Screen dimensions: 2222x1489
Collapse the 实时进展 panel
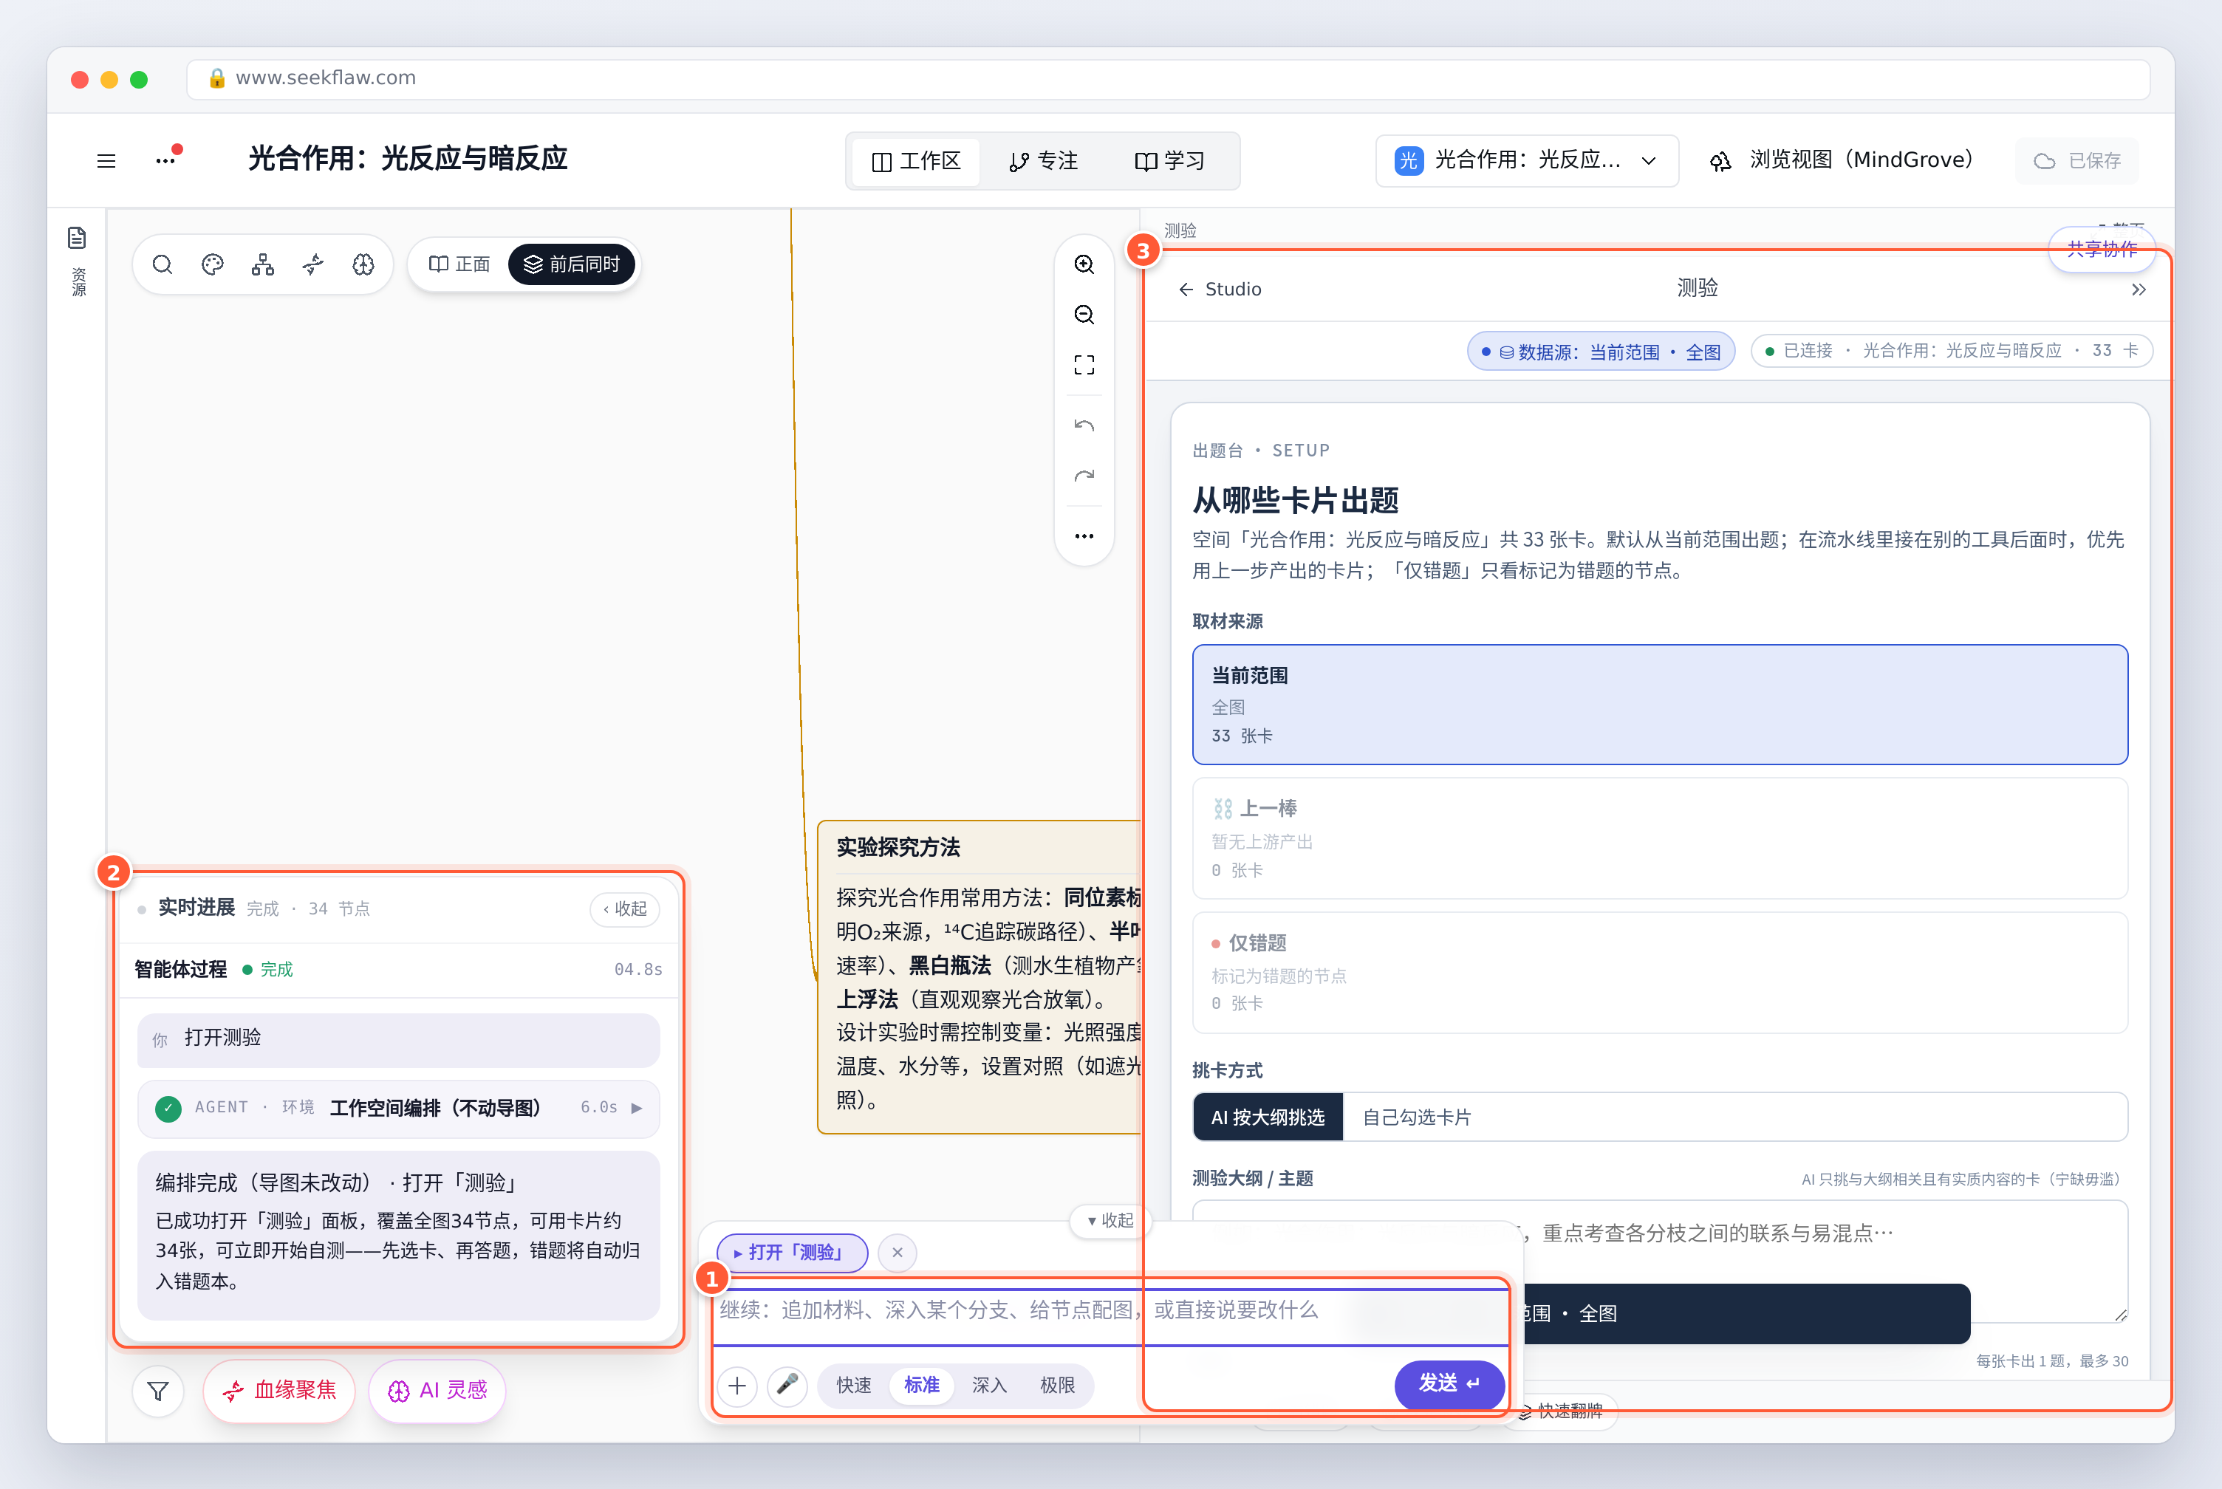click(625, 908)
